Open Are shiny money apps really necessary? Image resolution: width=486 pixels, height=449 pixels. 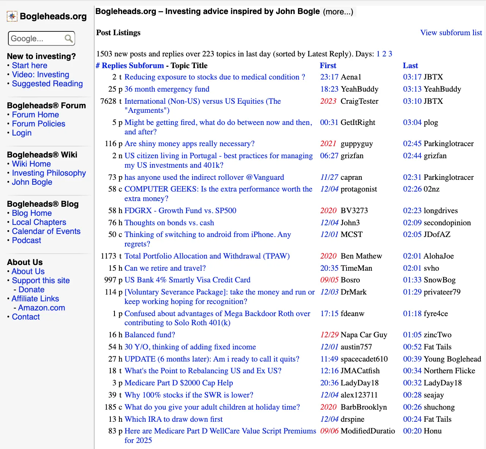tap(190, 143)
